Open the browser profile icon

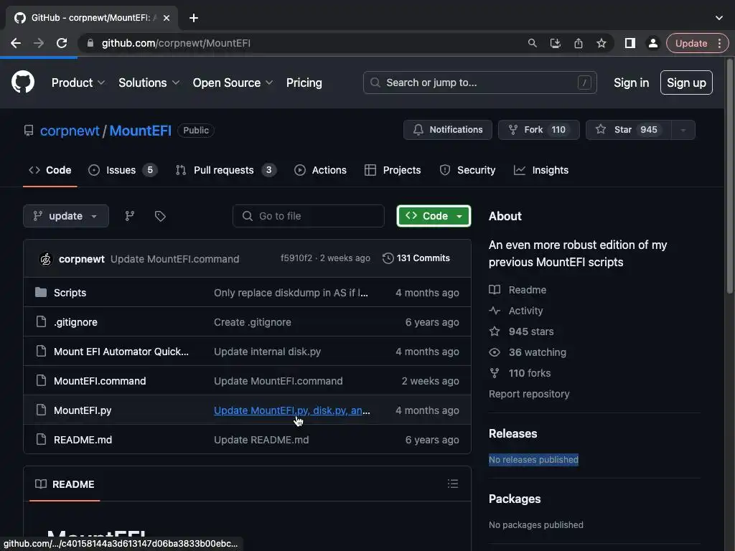pyautogui.click(x=652, y=43)
